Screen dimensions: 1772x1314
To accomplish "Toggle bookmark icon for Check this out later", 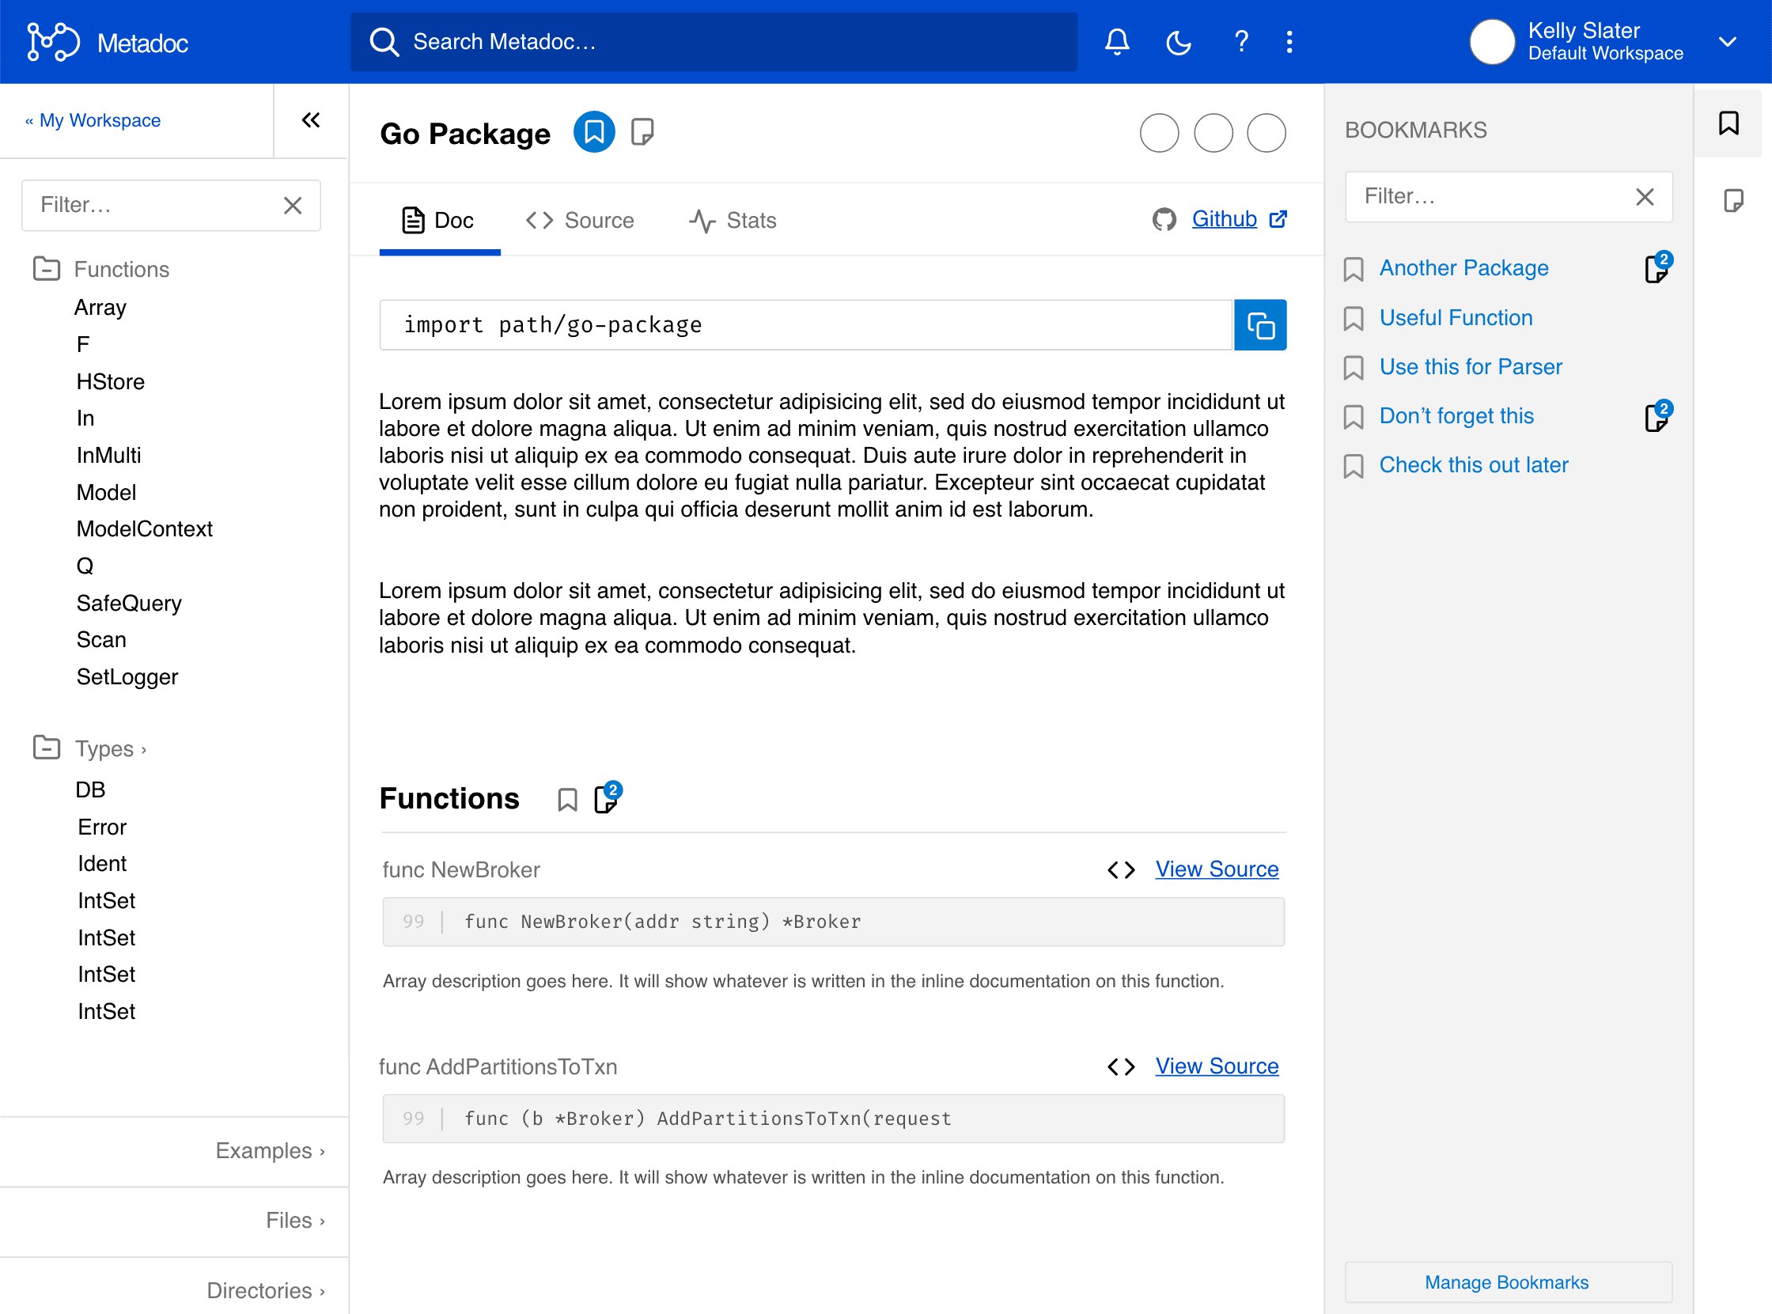I will [x=1353, y=466].
